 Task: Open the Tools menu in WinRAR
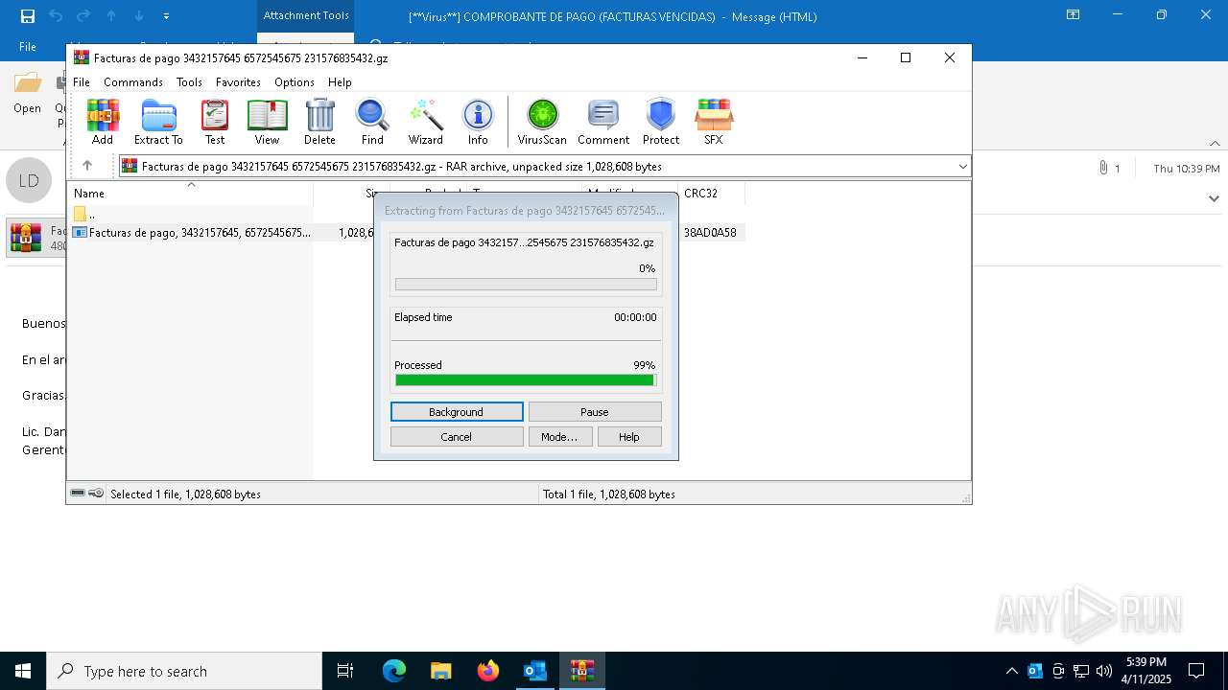[x=189, y=82]
